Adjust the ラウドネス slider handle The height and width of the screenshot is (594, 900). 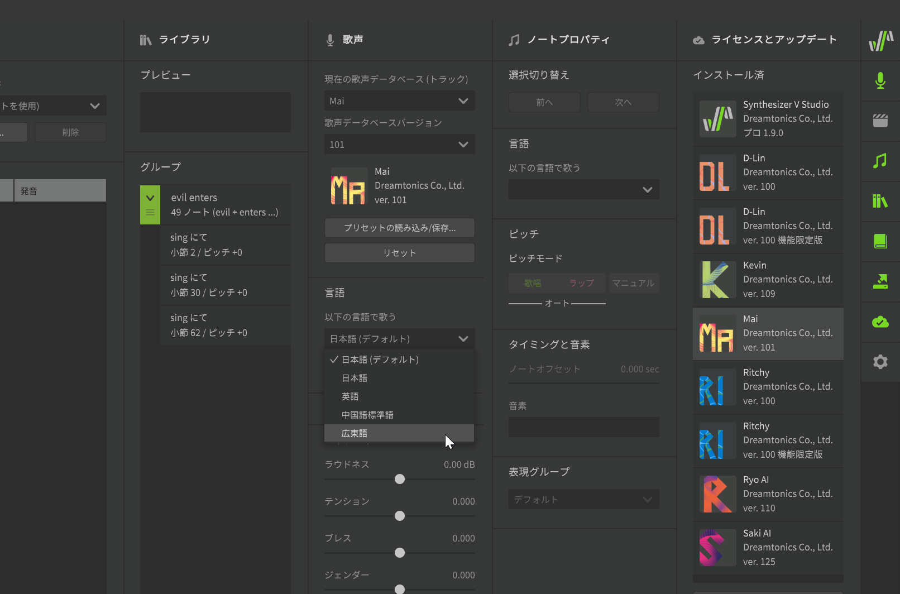tap(400, 479)
